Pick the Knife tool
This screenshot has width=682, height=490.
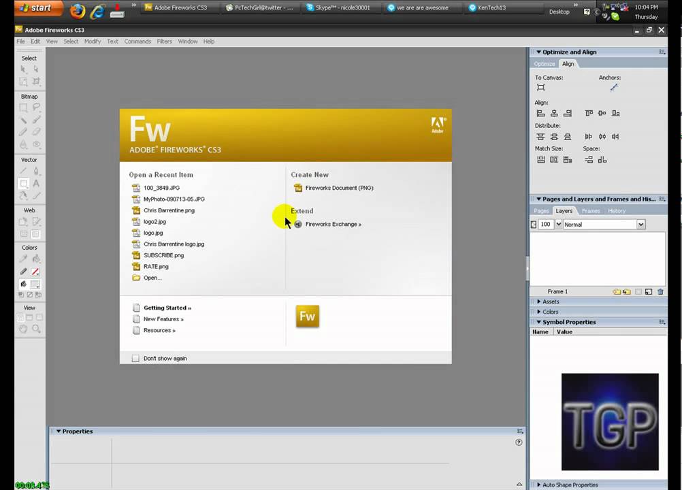(x=36, y=195)
